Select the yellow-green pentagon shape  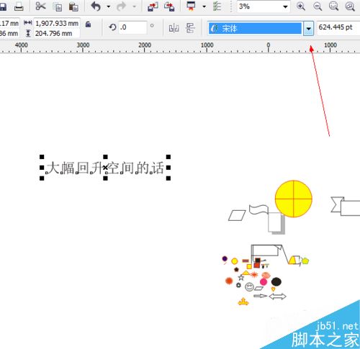305,260
